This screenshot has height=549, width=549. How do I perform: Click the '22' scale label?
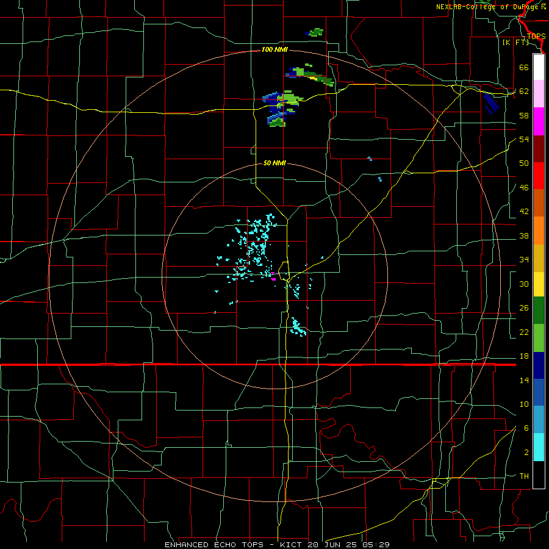pyautogui.click(x=524, y=332)
